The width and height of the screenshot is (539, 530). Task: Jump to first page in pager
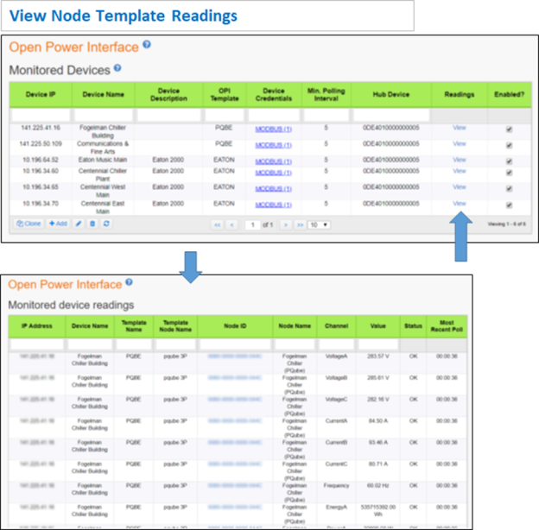click(218, 224)
